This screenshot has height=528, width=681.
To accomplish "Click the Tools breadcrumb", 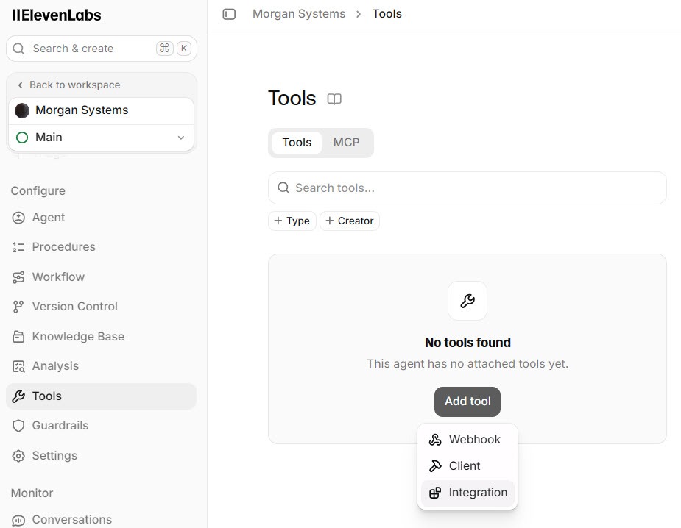I will point(387,14).
